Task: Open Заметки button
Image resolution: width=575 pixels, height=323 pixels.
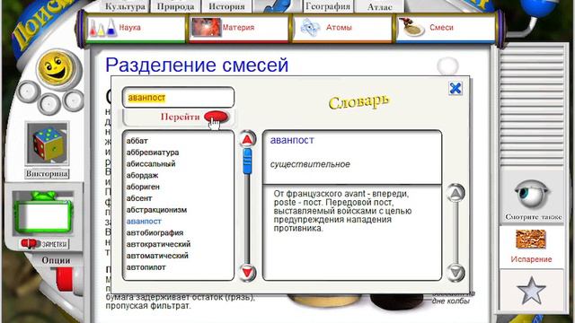Action: tap(45, 243)
